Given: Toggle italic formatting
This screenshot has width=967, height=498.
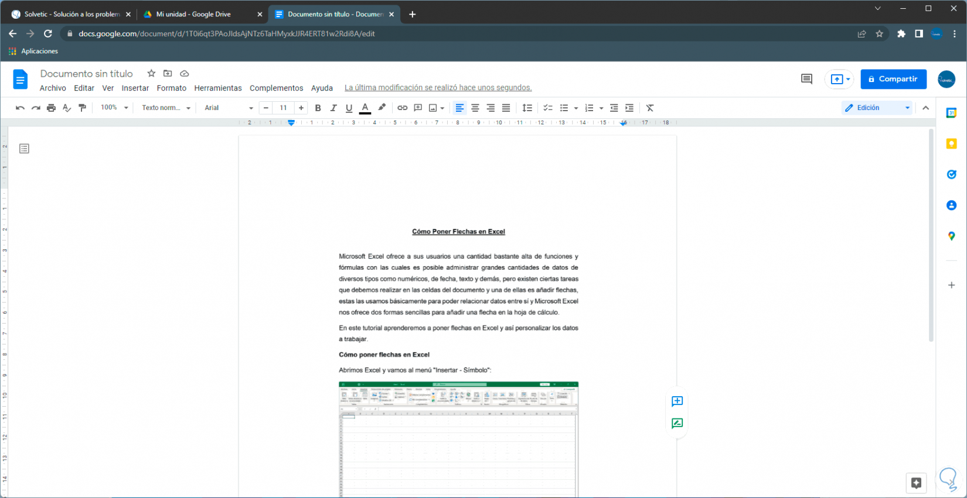Looking at the screenshot, I should pos(333,108).
